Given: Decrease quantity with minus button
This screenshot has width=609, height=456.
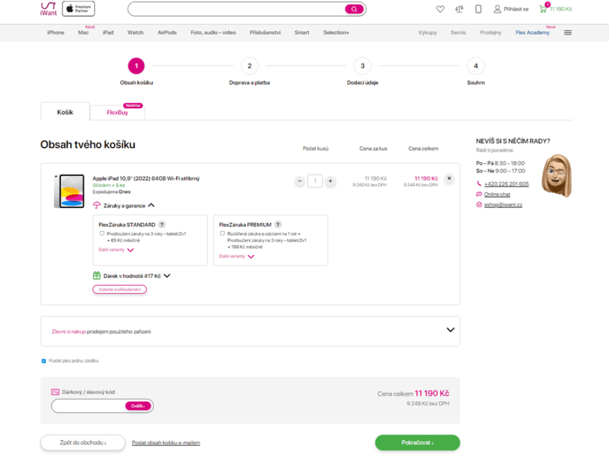Looking at the screenshot, I should (x=300, y=181).
